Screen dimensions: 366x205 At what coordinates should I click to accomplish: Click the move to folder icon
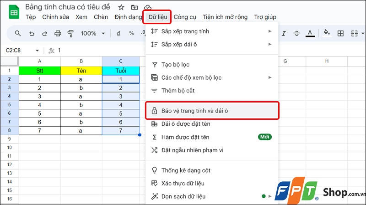[x=134, y=7]
